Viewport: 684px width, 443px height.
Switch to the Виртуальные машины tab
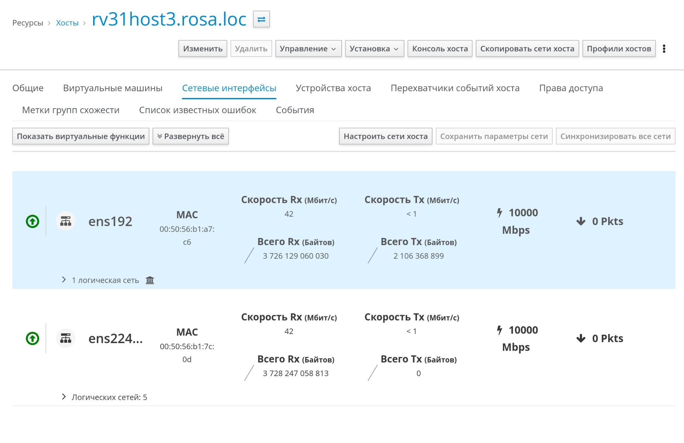coord(113,88)
